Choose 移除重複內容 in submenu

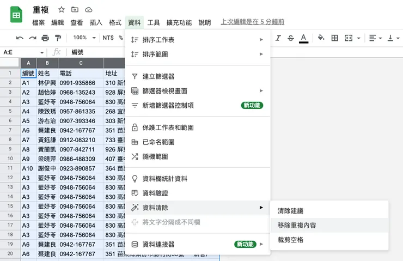329,225
